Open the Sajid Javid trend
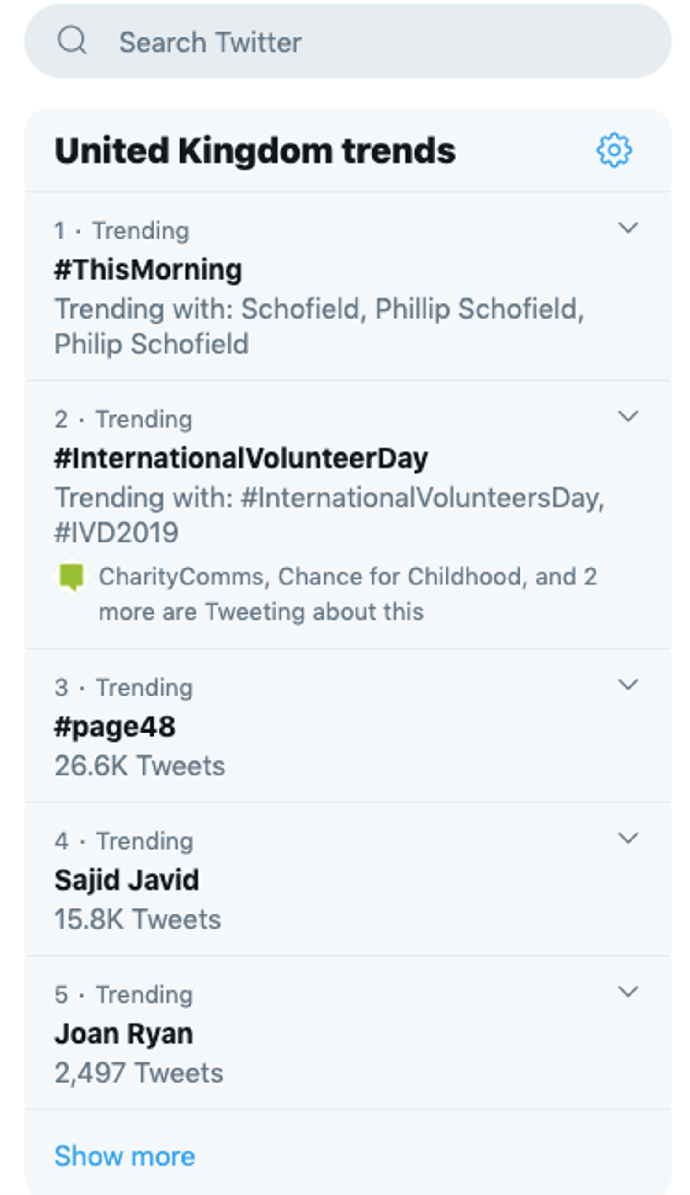The width and height of the screenshot is (690, 1195). [x=127, y=880]
